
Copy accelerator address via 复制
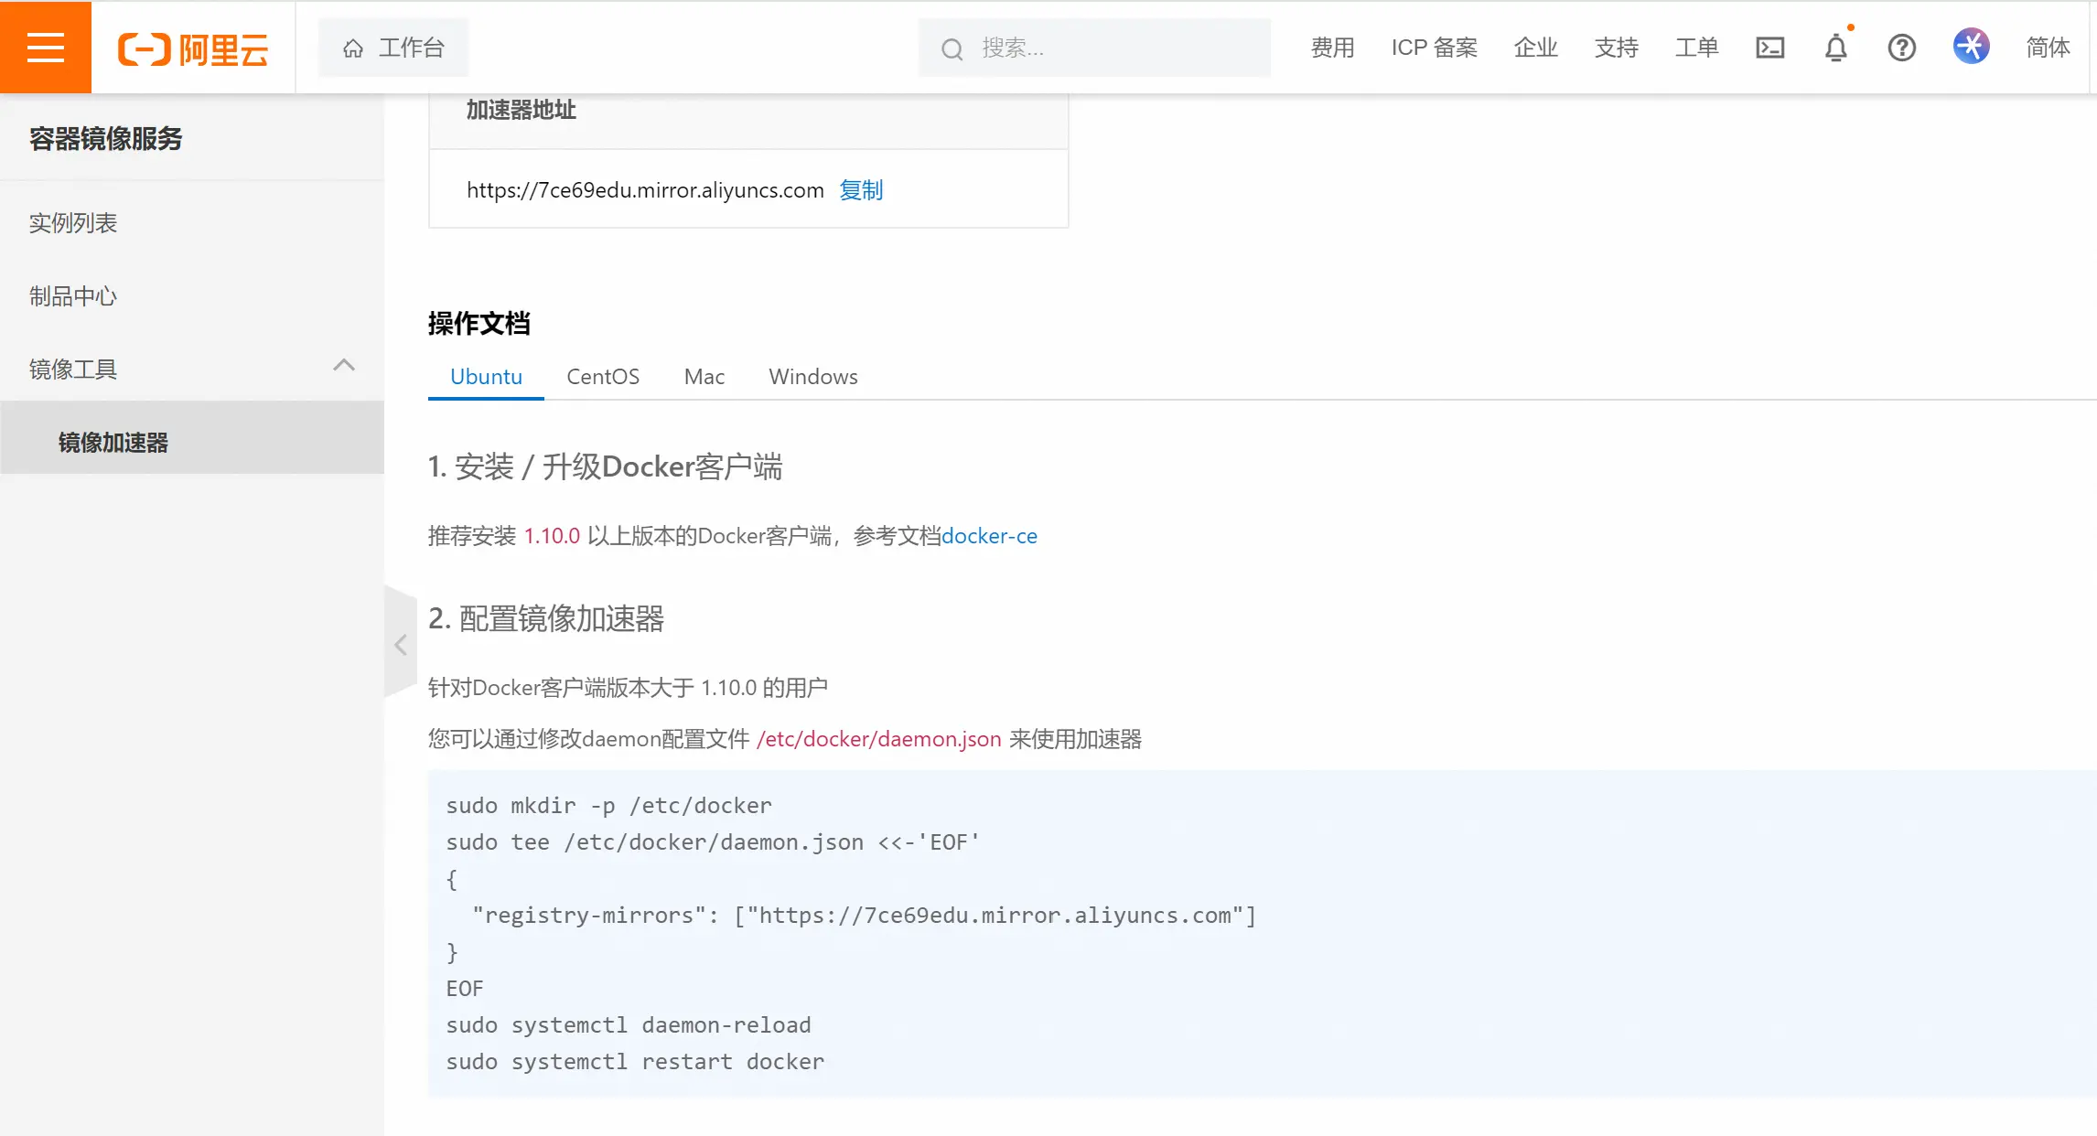pyautogui.click(x=861, y=190)
